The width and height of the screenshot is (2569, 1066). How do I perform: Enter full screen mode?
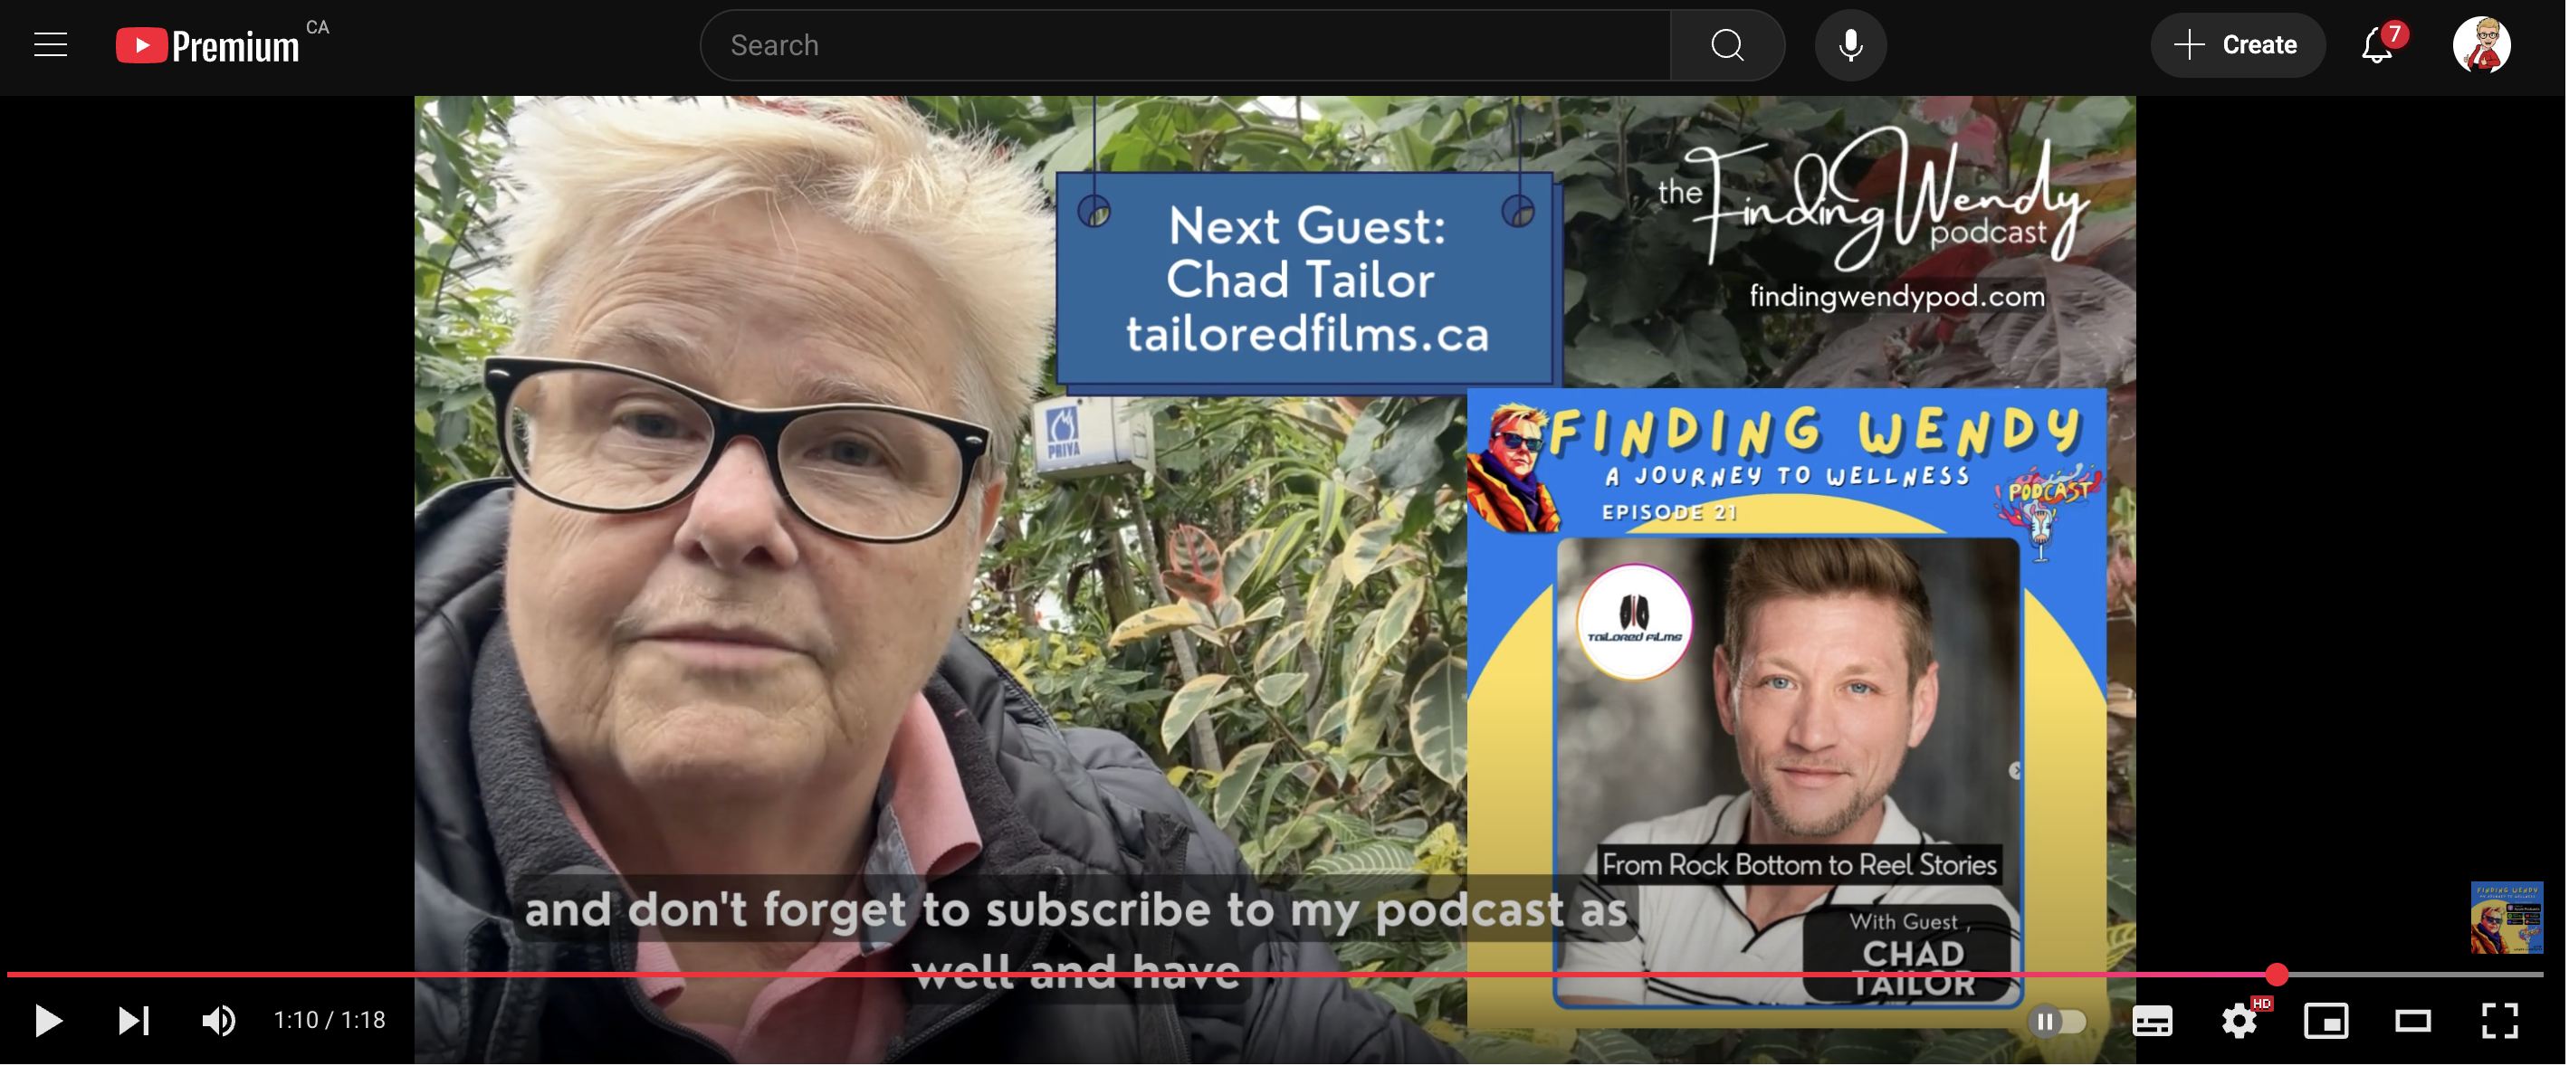[2499, 1020]
